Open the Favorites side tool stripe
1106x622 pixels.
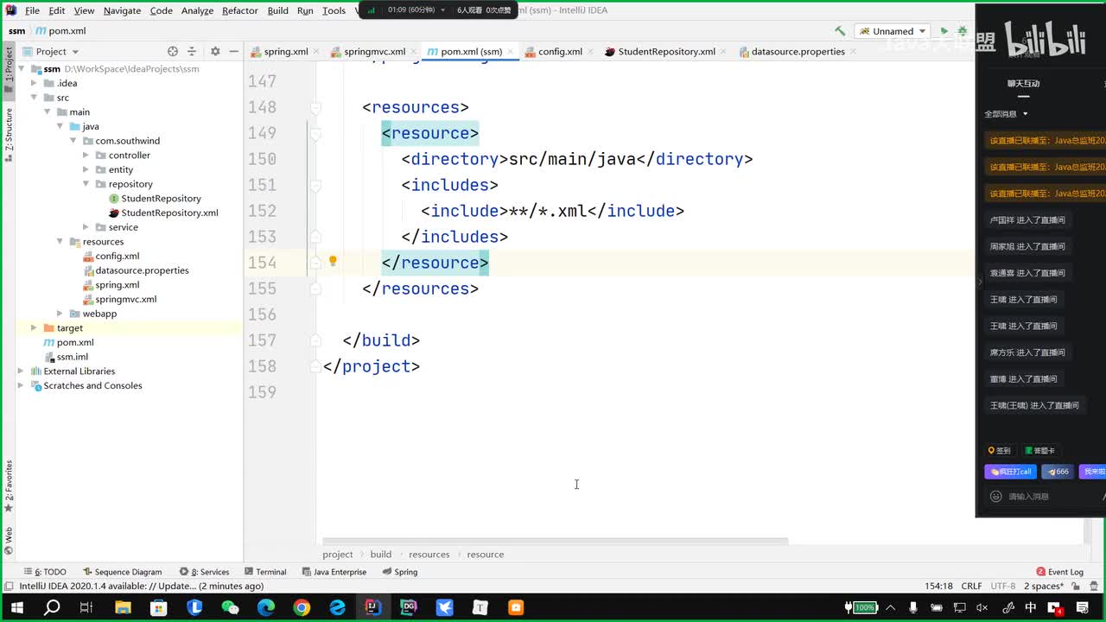pyautogui.click(x=9, y=486)
